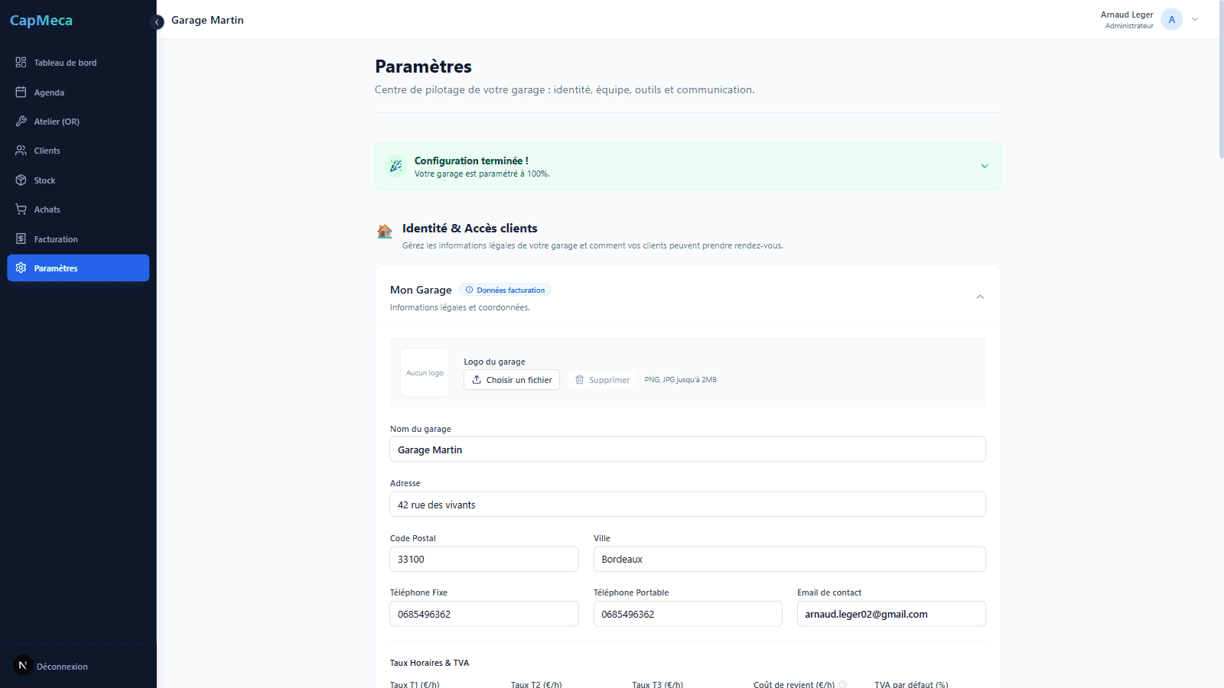
Task: Click Déconnexion in the sidebar
Action: coord(62,667)
